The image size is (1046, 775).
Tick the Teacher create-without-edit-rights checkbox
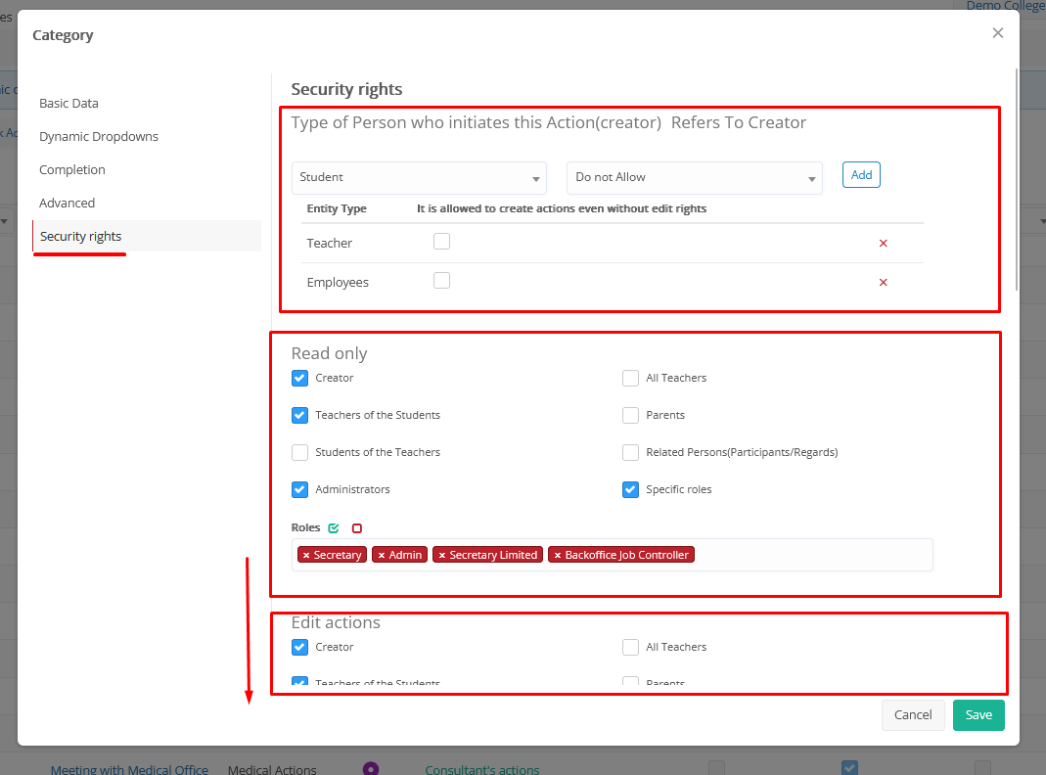[442, 242]
